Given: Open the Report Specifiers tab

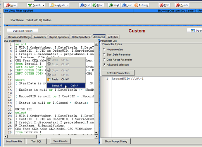Looking at the screenshot, I should (x=59, y=37).
